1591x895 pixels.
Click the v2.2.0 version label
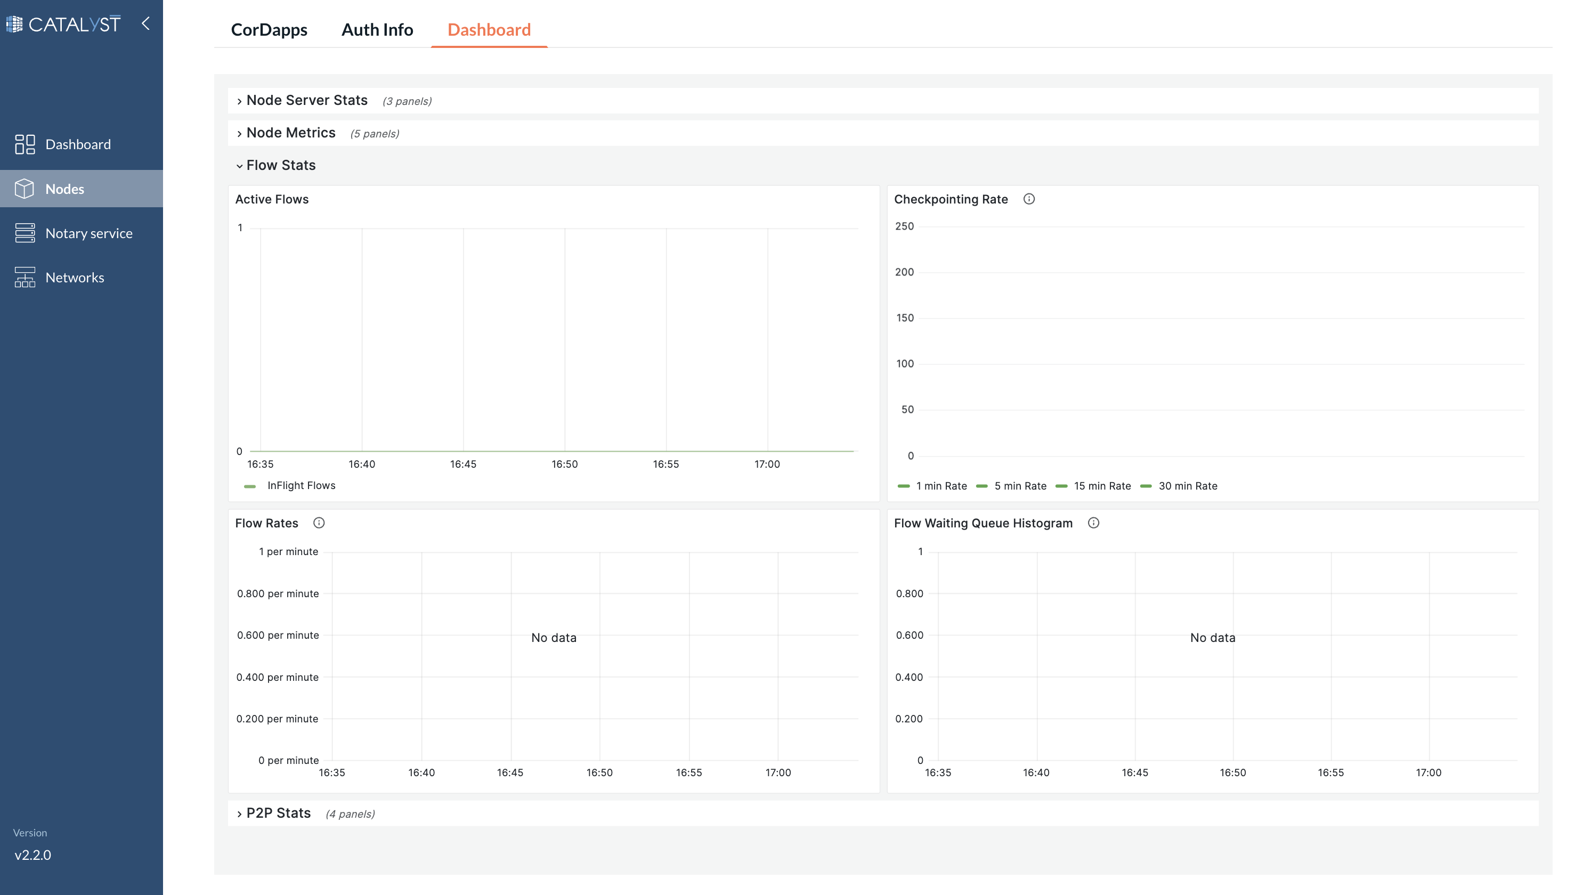tap(33, 855)
